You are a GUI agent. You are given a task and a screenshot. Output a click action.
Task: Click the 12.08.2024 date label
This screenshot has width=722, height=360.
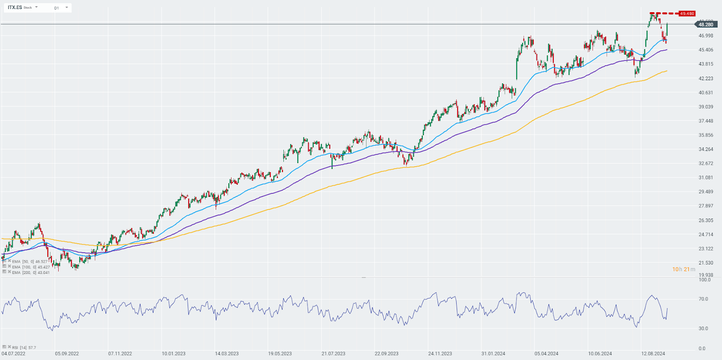pos(653,354)
